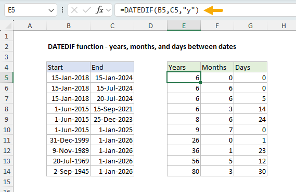Click Years cell showing 26

pyautogui.click(x=184, y=140)
